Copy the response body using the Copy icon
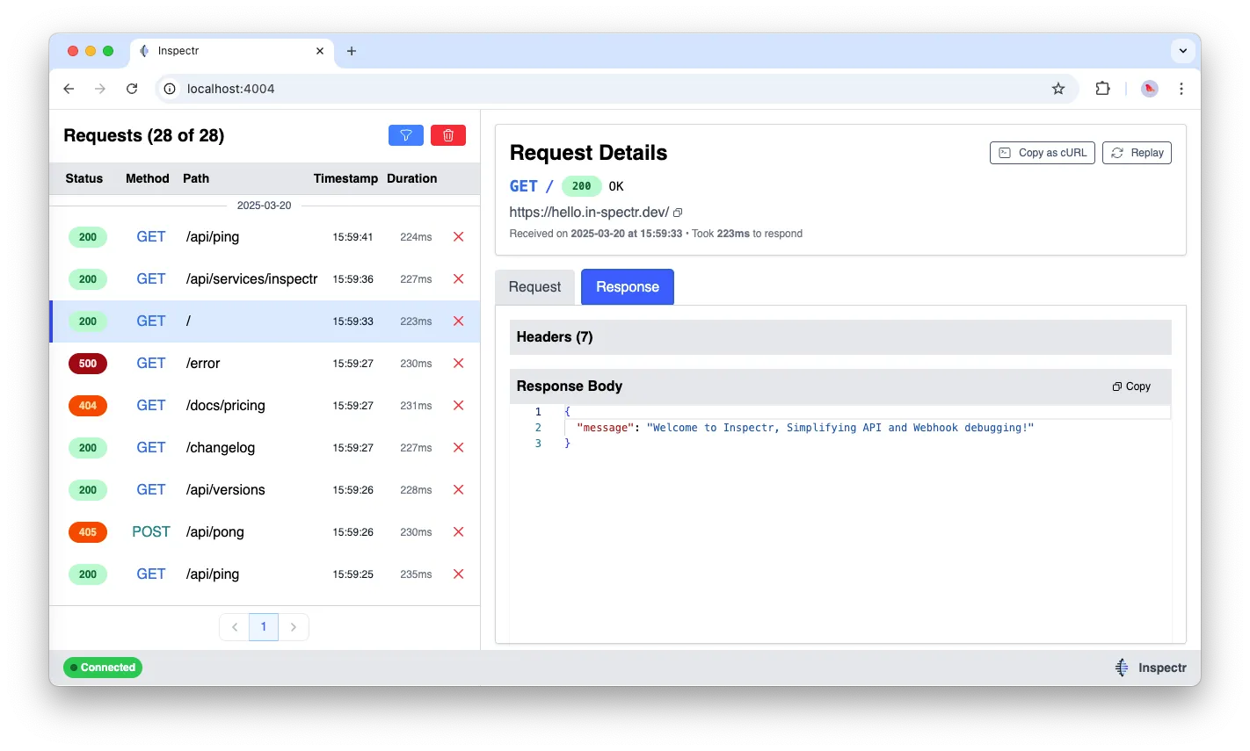Screen dimensions: 1250x751 point(1130,386)
